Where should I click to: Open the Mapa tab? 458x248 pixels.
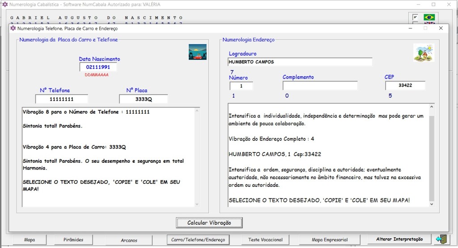pos(30,240)
